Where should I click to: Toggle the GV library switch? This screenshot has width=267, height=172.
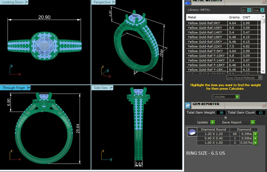click(x=249, y=10)
